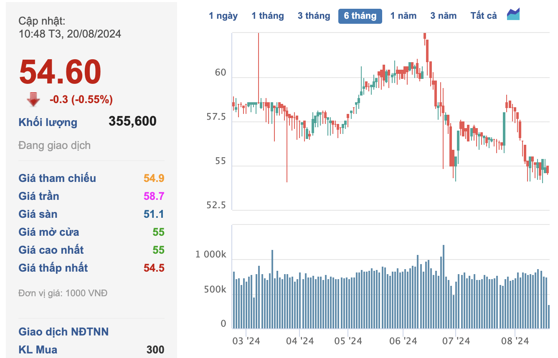558x358 pixels.
Task: Click the Đơn vị giá: 1000 VNĐ note
Action: [63, 293]
